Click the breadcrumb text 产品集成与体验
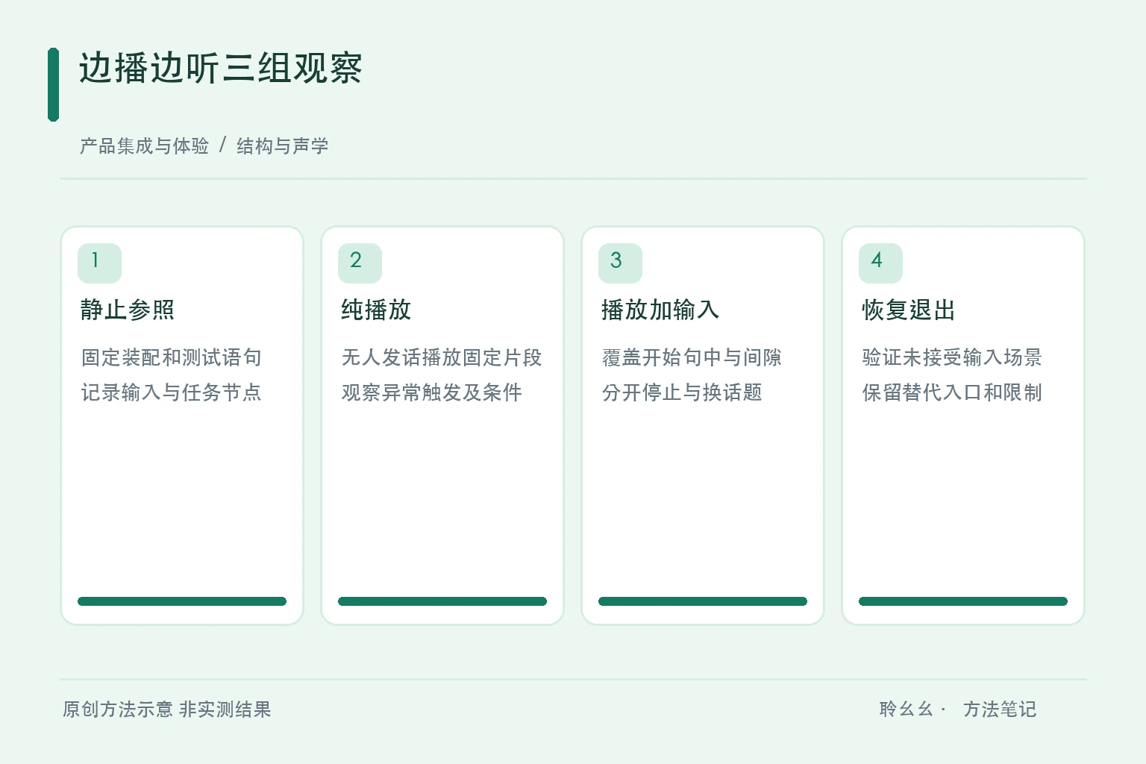 pyautogui.click(x=144, y=145)
